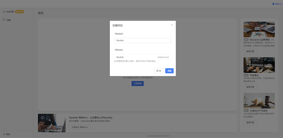Open 帮助中心 link at top right
The width and height of the screenshot is (283, 138).
279,4
